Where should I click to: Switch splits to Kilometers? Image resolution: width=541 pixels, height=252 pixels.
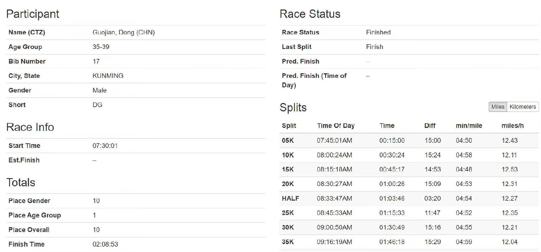tap(522, 107)
